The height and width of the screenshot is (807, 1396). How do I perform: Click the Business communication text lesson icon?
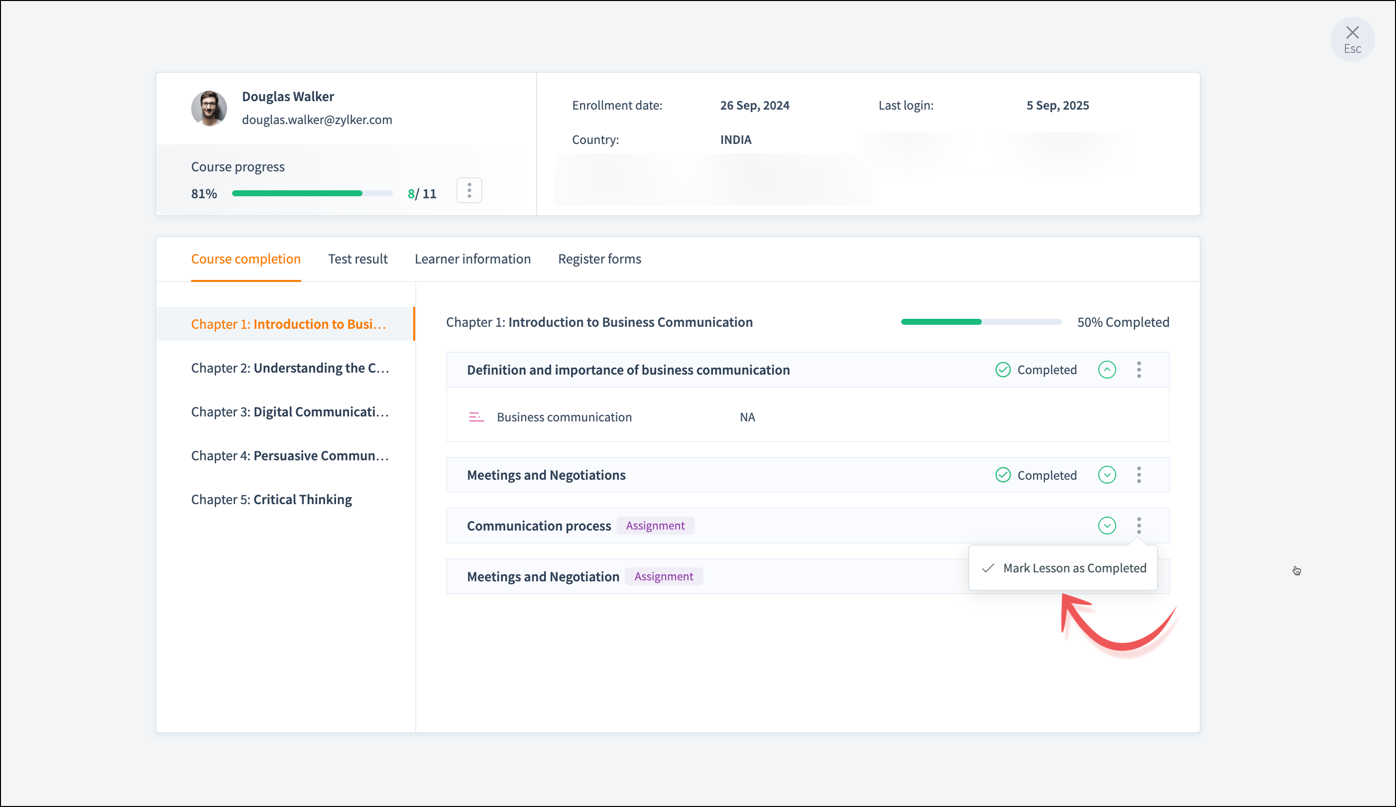(476, 417)
